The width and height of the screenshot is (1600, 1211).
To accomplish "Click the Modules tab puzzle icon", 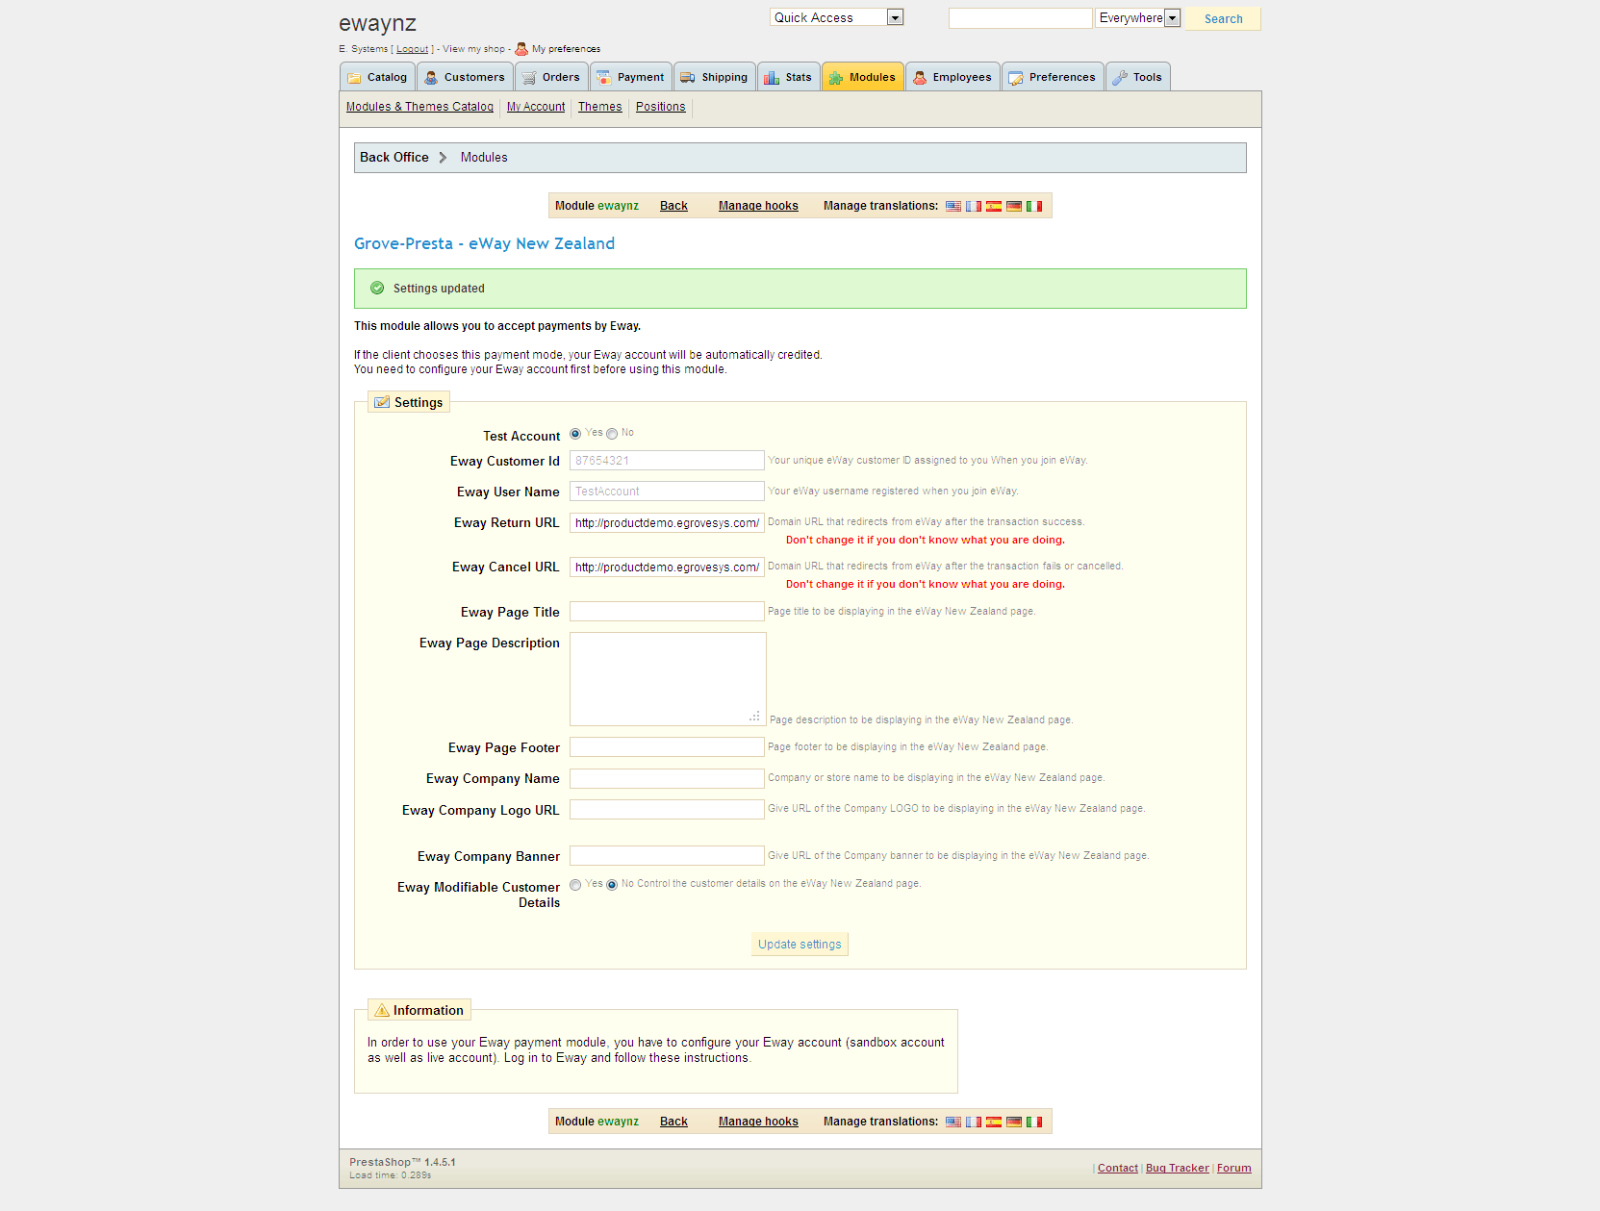I will (836, 78).
